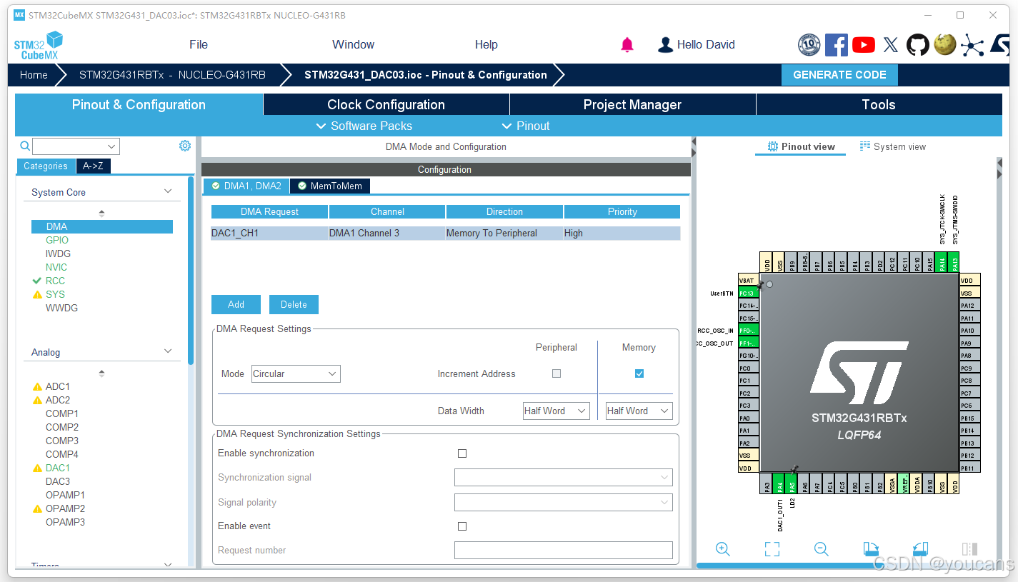Click the categories list vertical scrollbar
Viewport: 1018px width, 582px height.
pyautogui.click(x=190, y=270)
